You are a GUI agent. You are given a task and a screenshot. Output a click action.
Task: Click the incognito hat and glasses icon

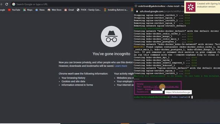pos(111,37)
